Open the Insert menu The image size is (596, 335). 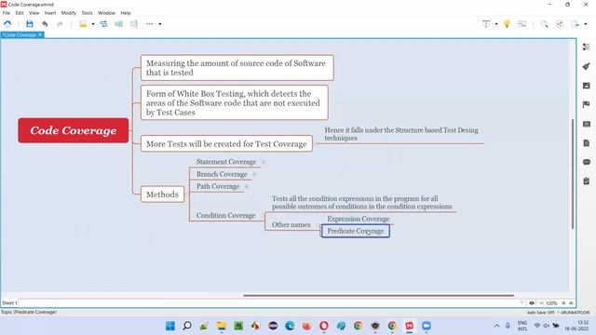pyautogui.click(x=50, y=13)
